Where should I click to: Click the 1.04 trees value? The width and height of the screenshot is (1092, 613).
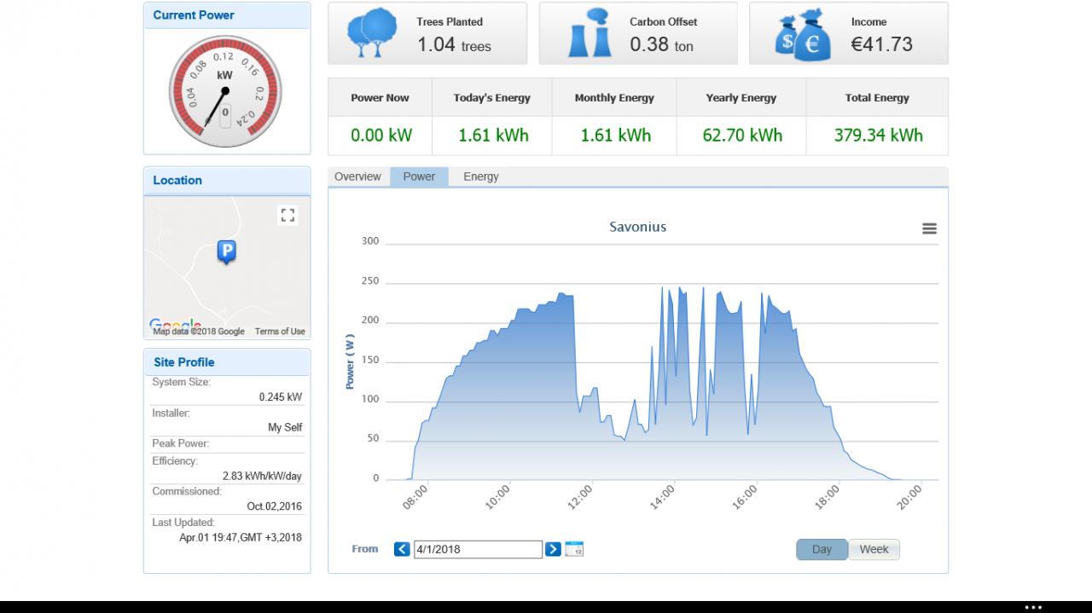point(454,44)
